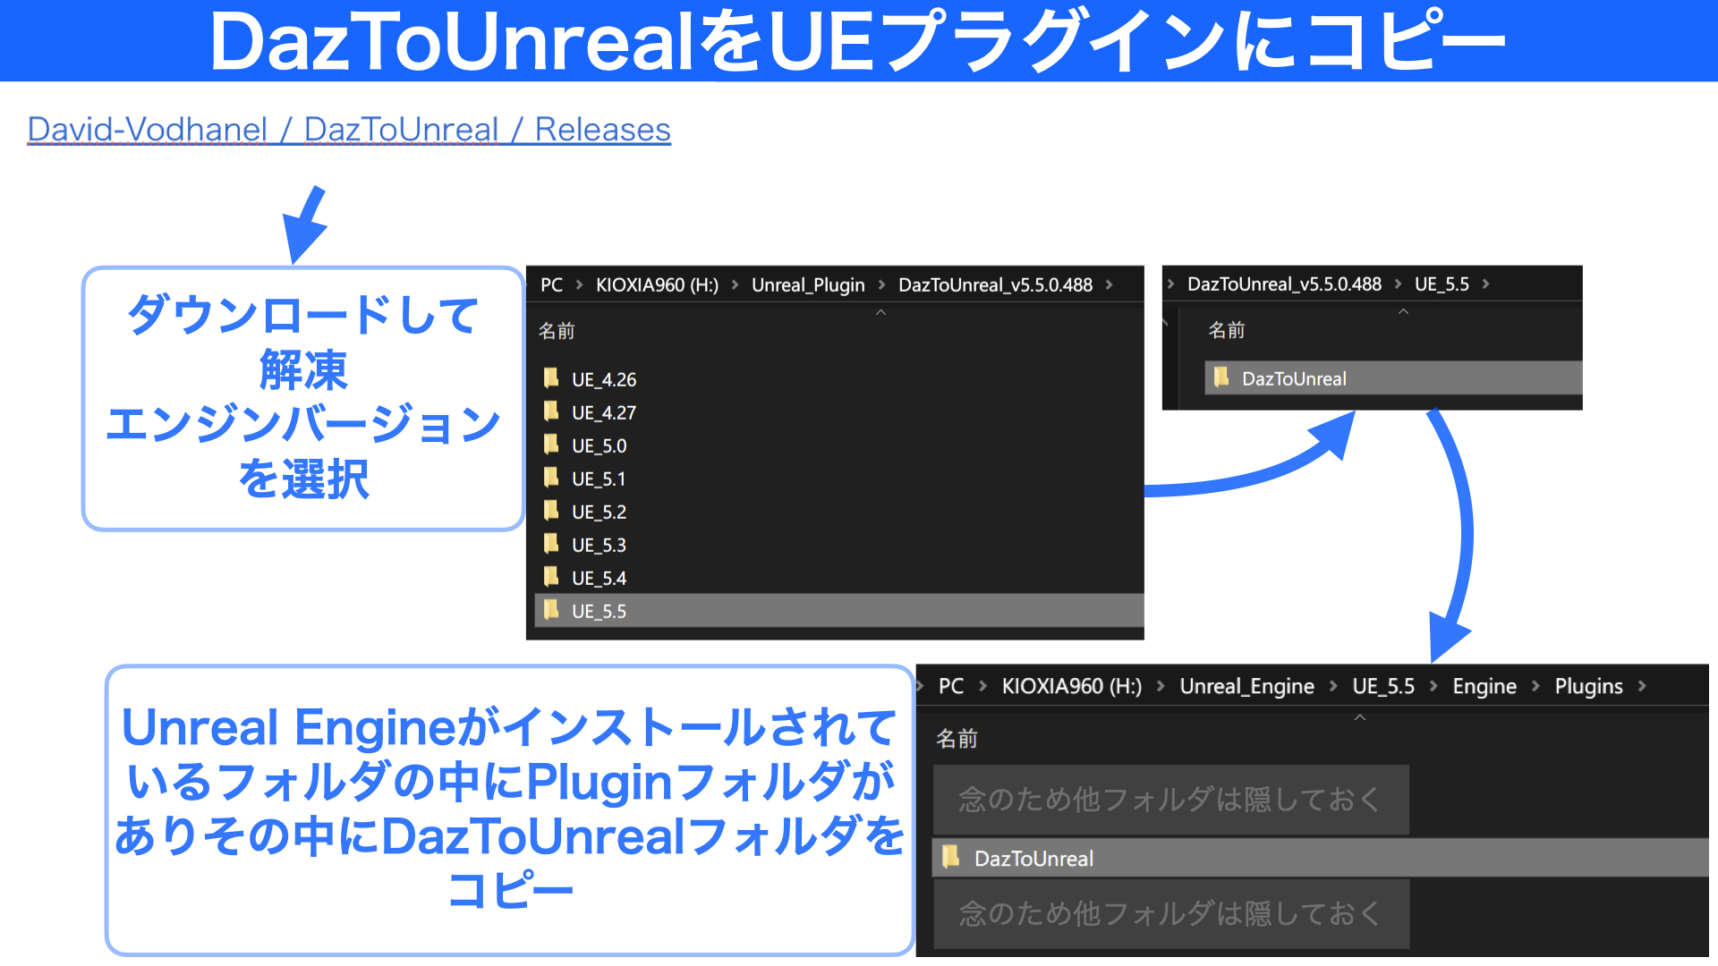Select folder icon of UE_5.5
Viewport: 1718px width, 966px height.
click(551, 610)
